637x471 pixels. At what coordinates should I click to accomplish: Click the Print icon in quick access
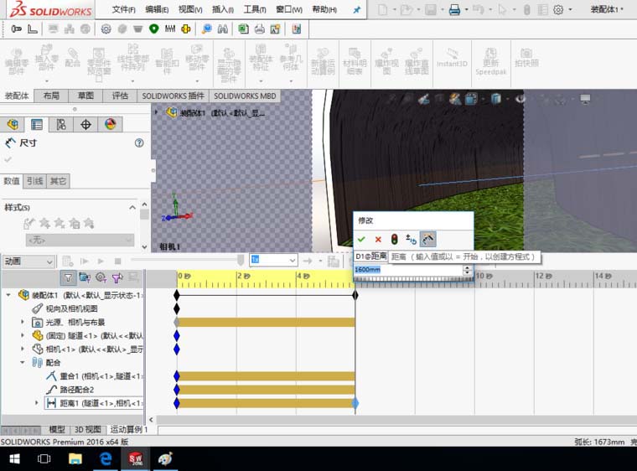pyautogui.click(x=454, y=9)
